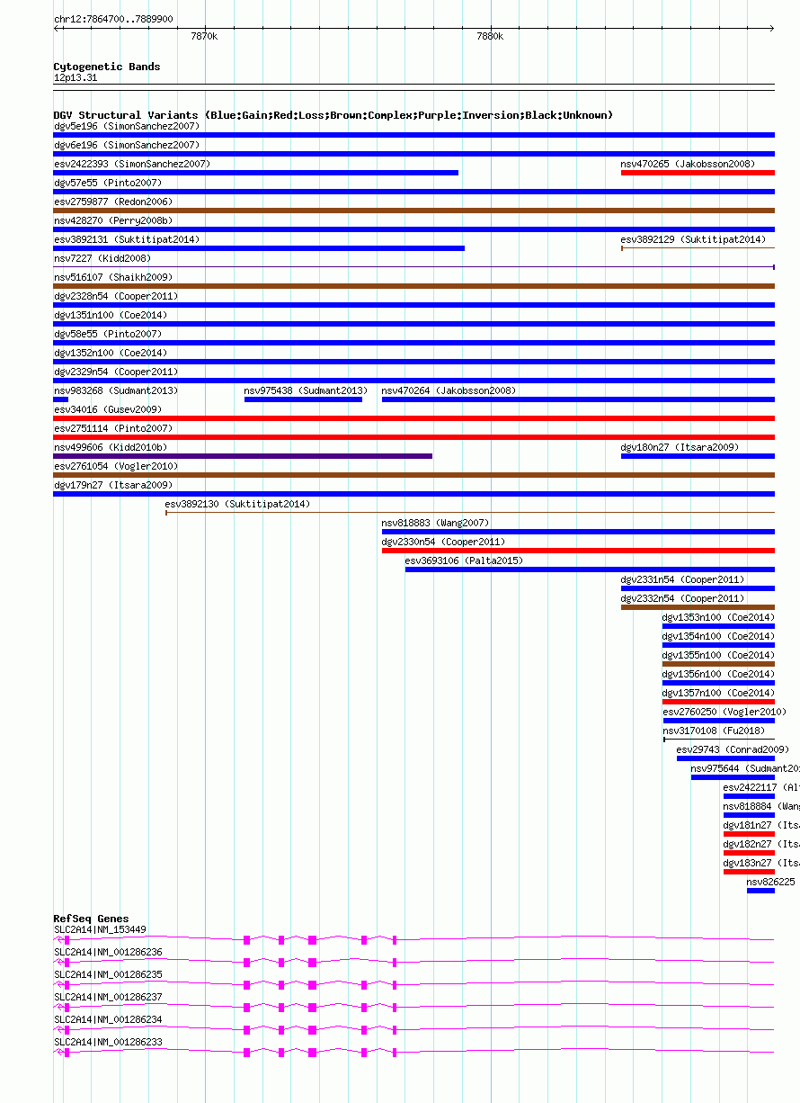Screen dimensions: 800x1103
Task: Click the 12p13.31 cytogenetic band label
Action: [x=76, y=78]
